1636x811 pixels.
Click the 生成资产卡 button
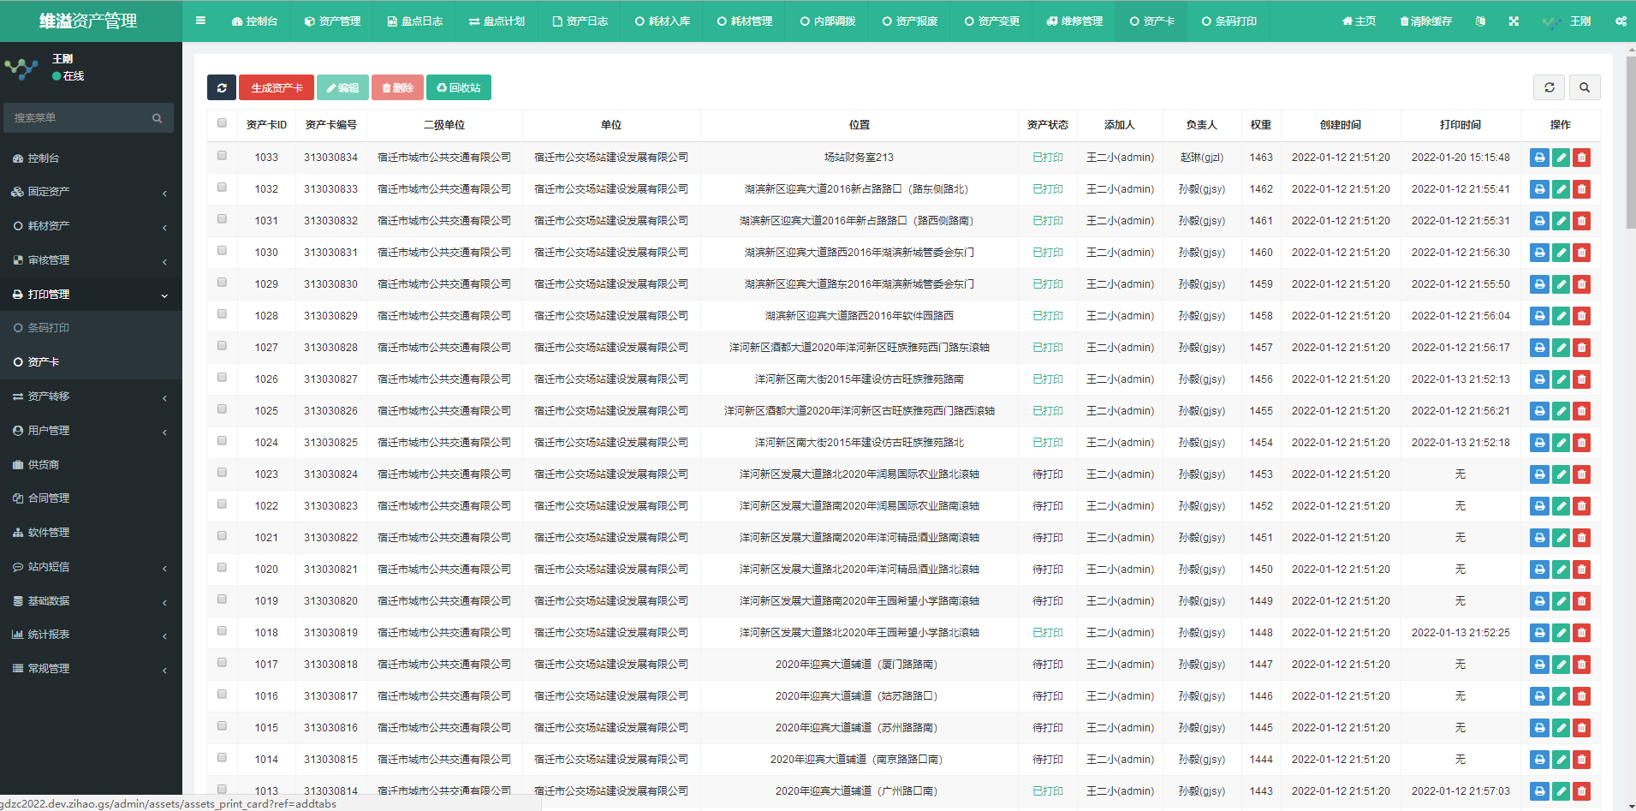tap(277, 87)
